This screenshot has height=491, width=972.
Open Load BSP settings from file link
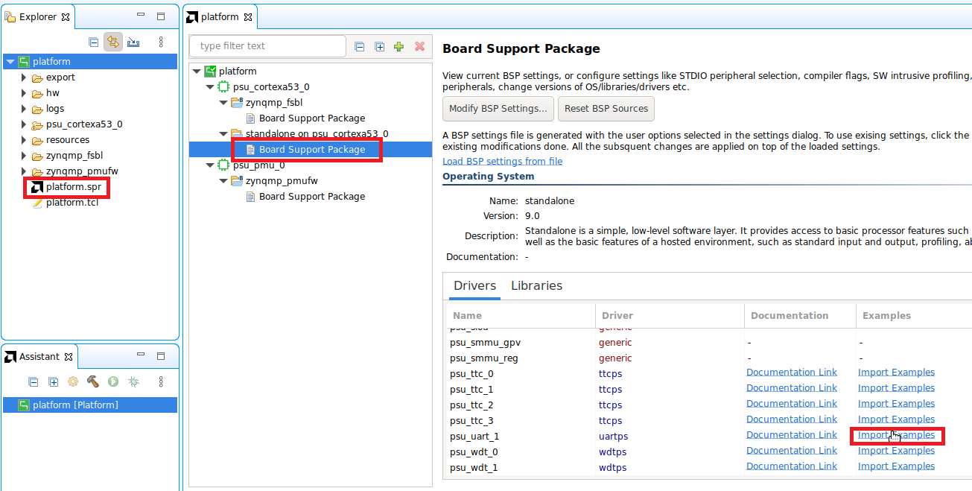(x=502, y=162)
